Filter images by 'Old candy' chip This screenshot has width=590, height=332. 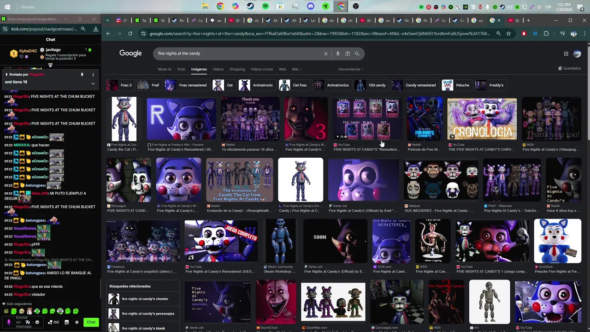(371, 85)
